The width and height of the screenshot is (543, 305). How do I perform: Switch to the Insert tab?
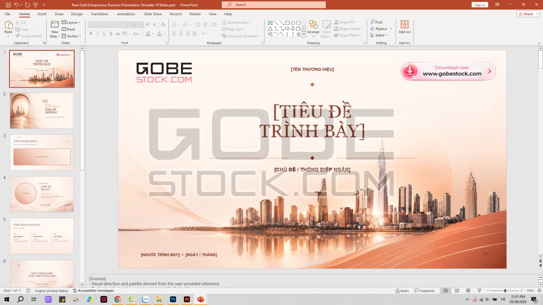[42, 14]
